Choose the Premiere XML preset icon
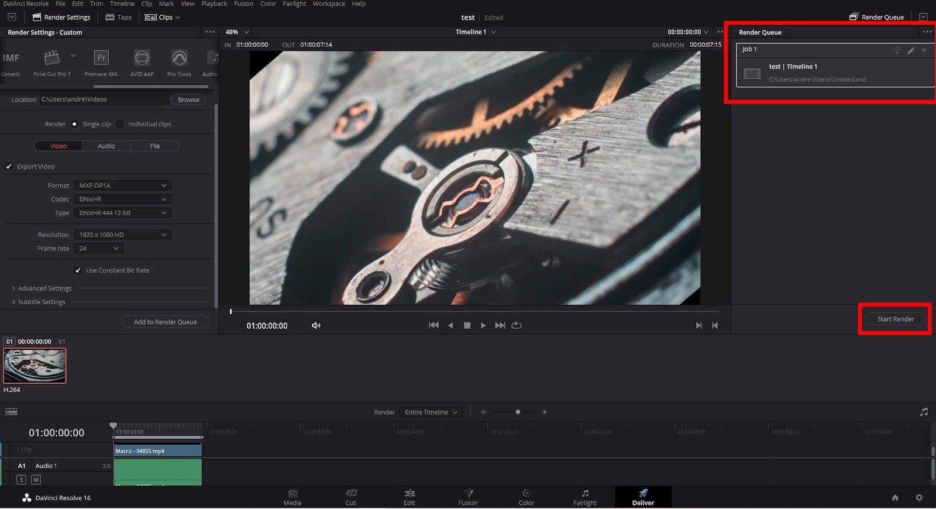936x509 pixels. (x=101, y=58)
